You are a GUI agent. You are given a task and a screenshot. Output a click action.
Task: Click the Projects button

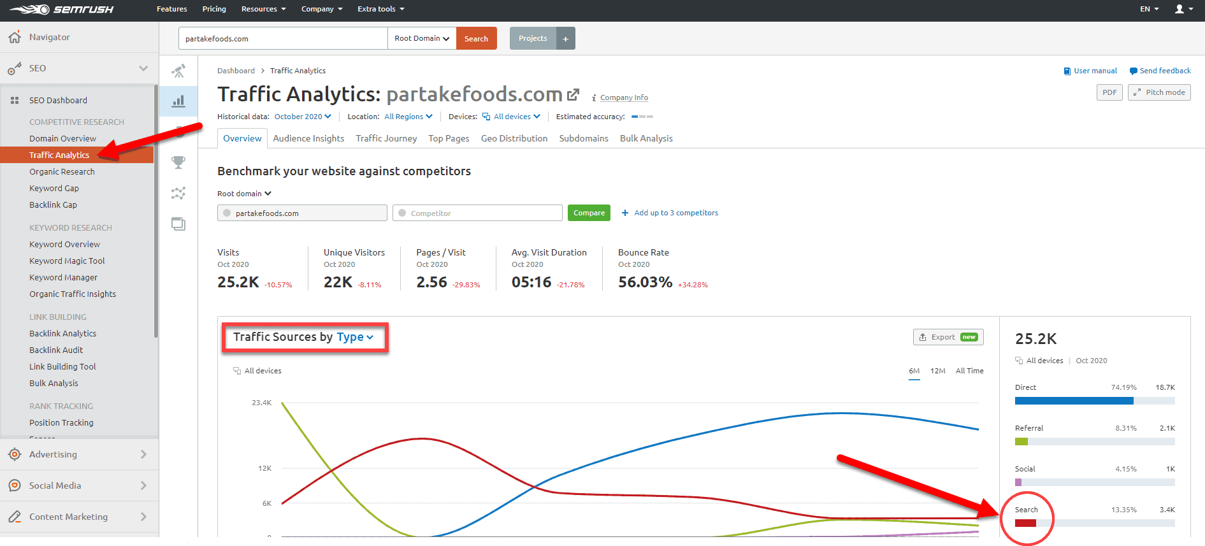(533, 38)
